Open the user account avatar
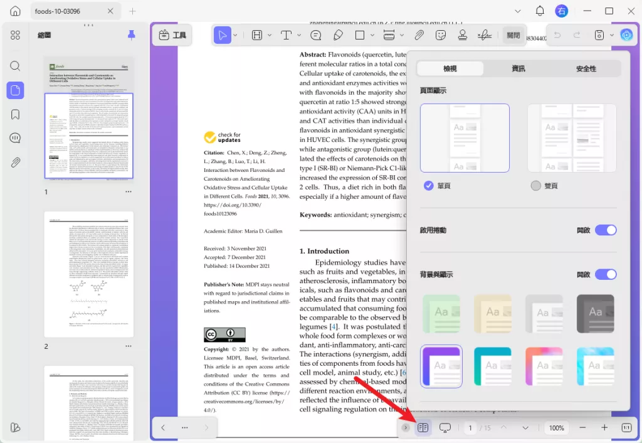The width and height of the screenshot is (642, 443). coord(561,11)
